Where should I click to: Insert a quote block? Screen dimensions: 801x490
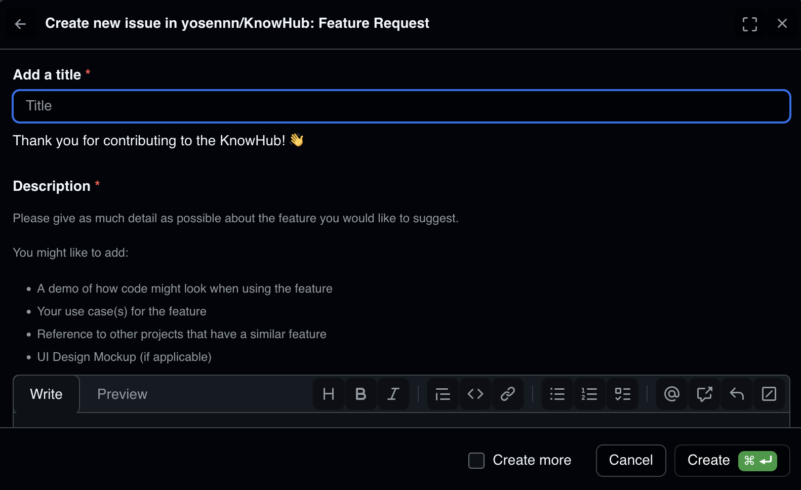click(443, 394)
